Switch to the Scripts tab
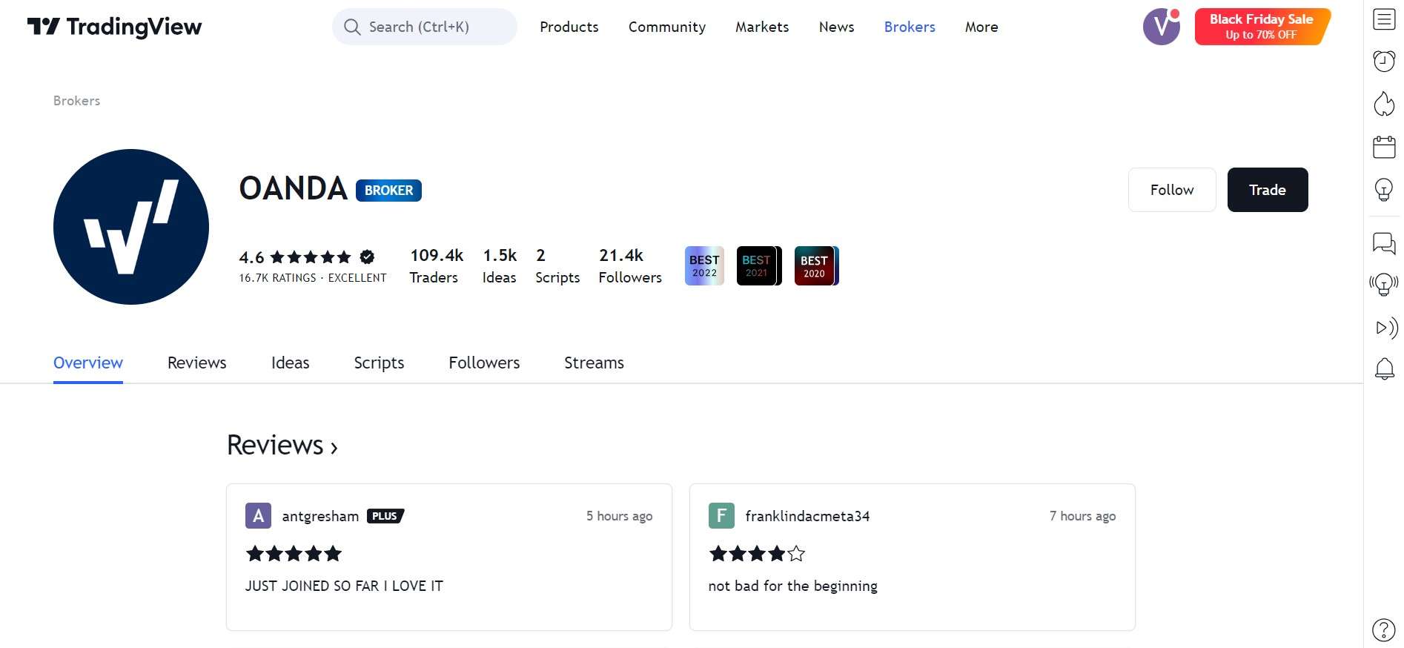This screenshot has height=648, width=1404. (379, 363)
